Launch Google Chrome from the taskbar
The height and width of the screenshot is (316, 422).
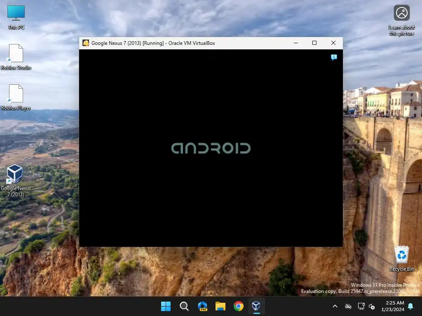(239, 306)
